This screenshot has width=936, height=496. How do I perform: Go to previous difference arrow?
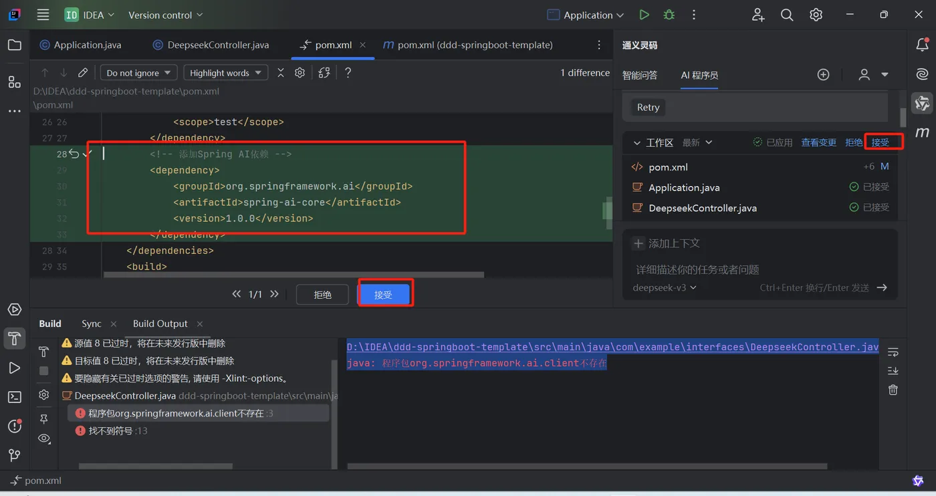(45, 73)
